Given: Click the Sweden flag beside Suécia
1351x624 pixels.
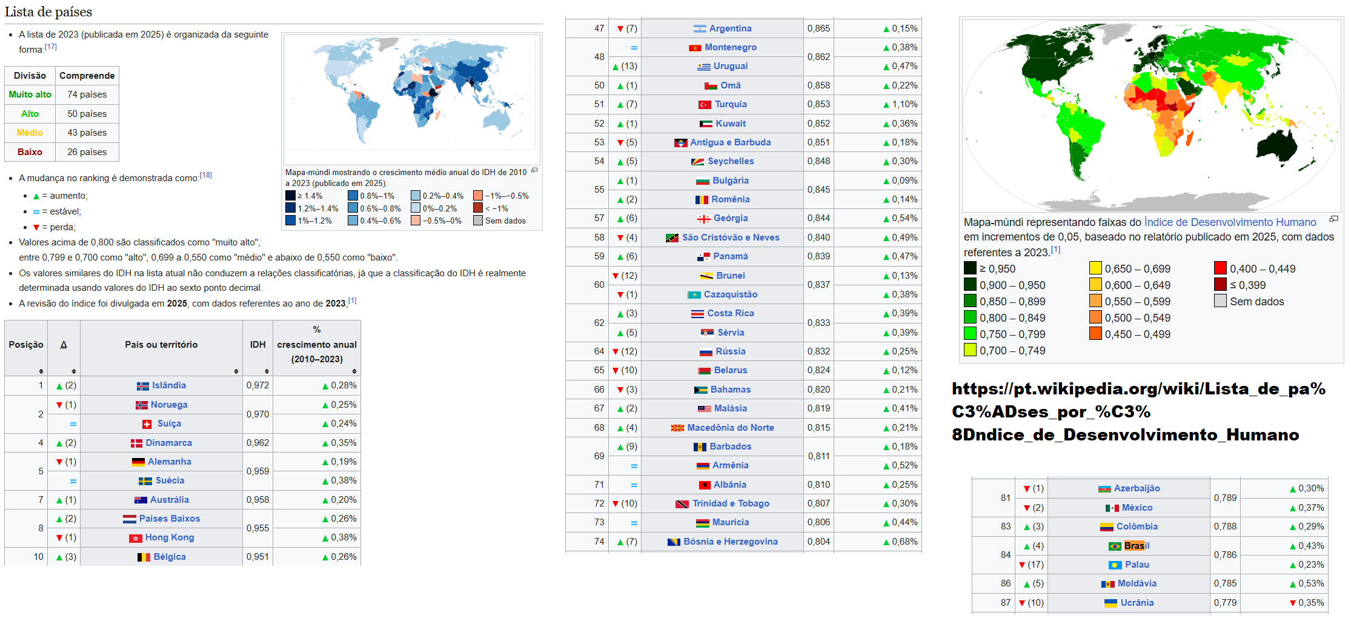Looking at the screenshot, I should point(145,481).
